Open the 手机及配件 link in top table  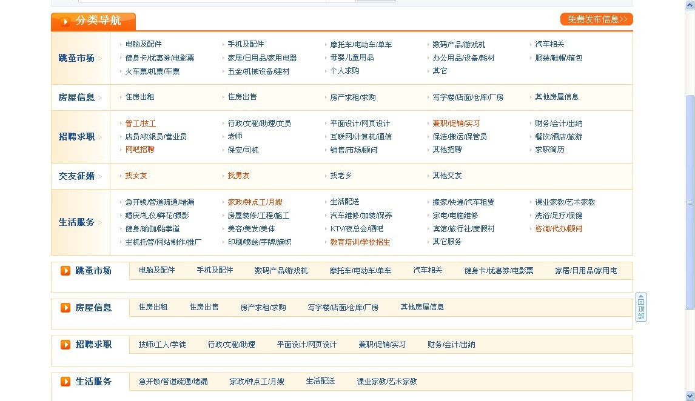click(246, 44)
